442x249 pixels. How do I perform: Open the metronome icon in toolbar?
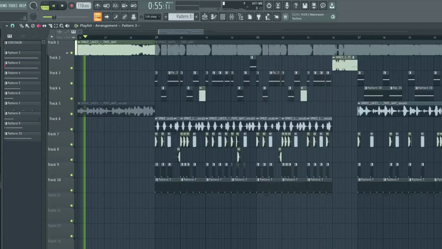coord(98,6)
